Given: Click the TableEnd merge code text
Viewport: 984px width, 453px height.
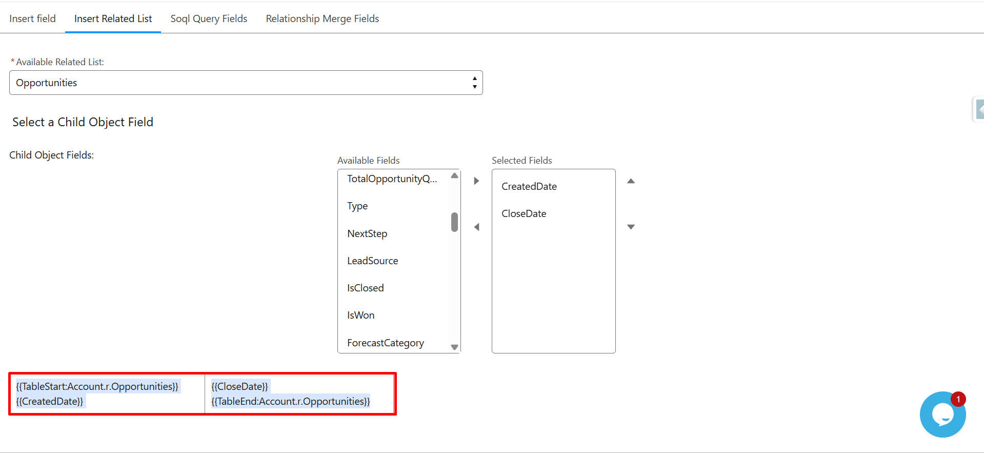Looking at the screenshot, I should (x=290, y=401).
